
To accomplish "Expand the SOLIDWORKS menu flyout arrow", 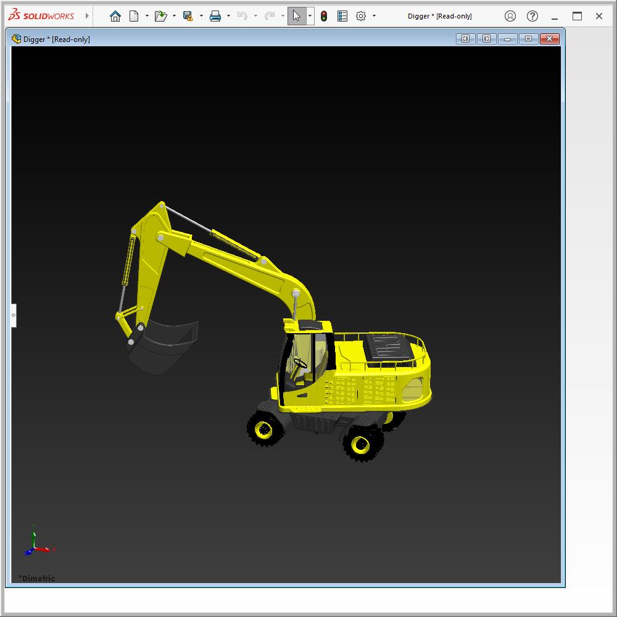I will [87, 16].
